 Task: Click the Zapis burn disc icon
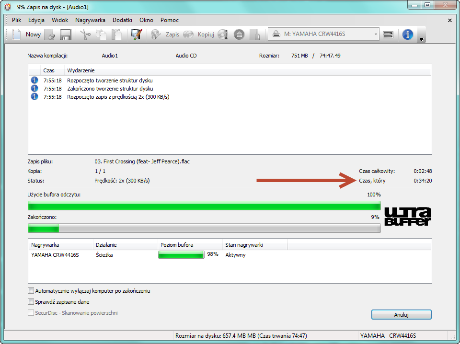click(x=156, y=34)
